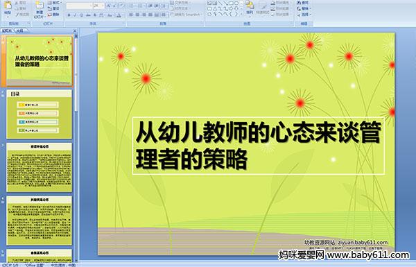
Task: Select the 目录 slide thumbnail
Action: tap(40, 114)
